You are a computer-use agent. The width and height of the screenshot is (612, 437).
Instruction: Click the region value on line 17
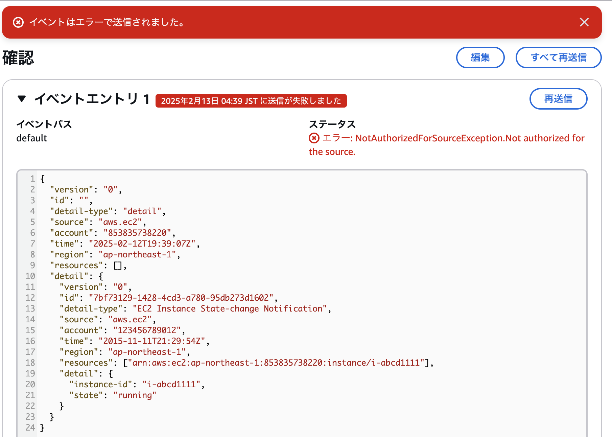click(x=147, y=352)
